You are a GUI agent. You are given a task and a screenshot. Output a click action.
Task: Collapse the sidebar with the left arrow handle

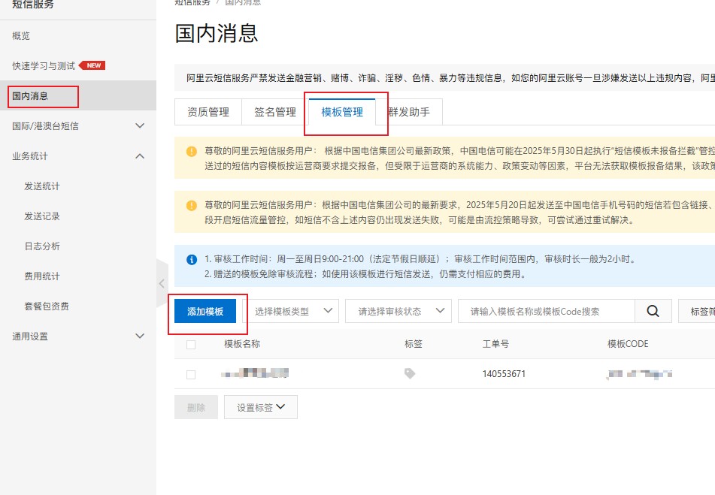tap(162, 284)
